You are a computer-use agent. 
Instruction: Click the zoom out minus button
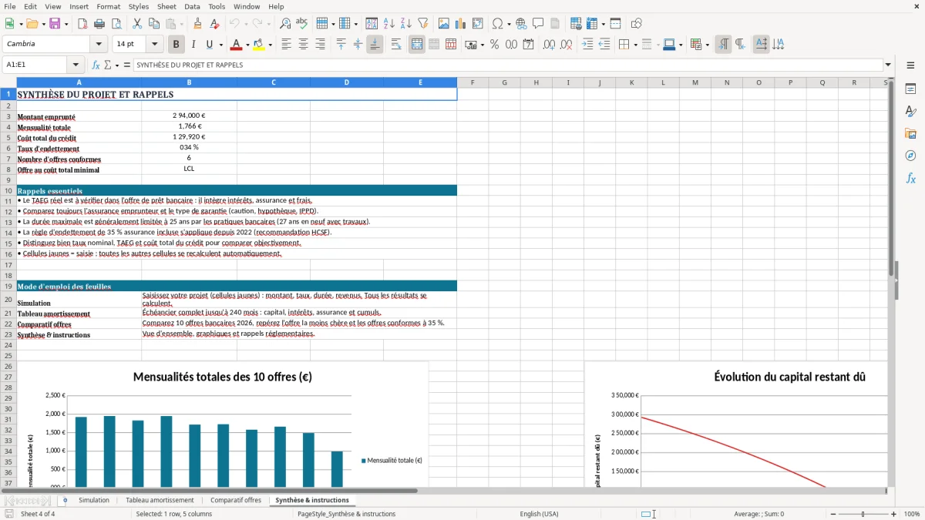pos(833,514)
